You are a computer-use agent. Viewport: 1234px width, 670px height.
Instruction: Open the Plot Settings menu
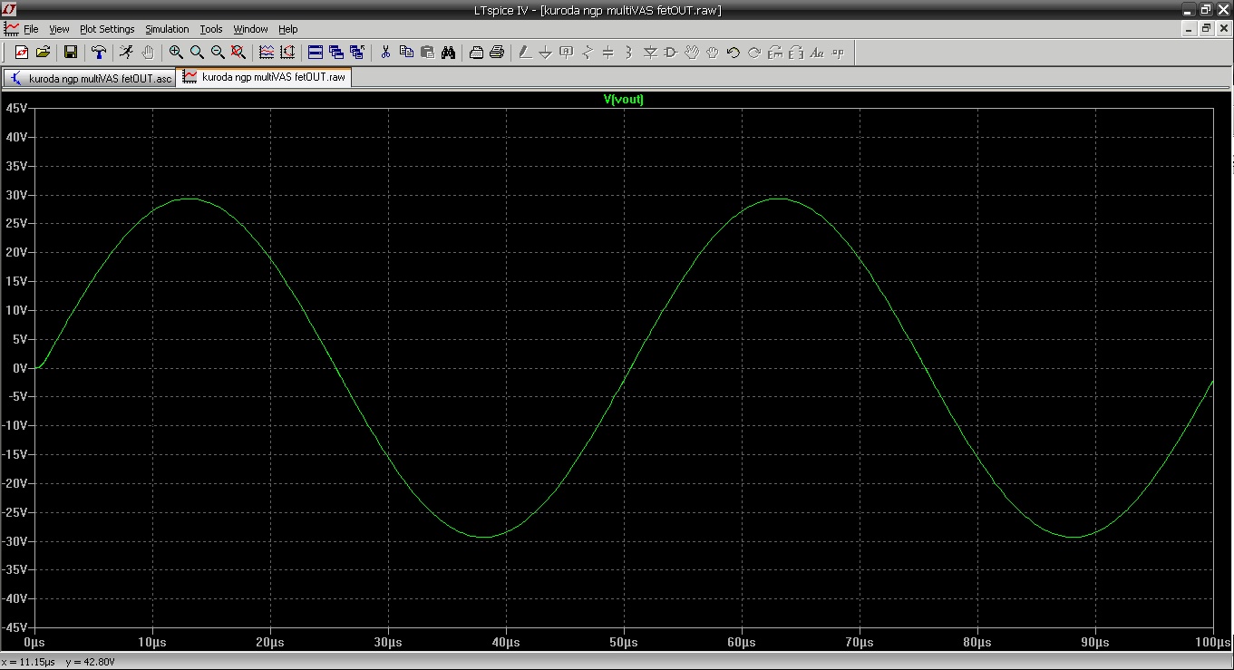click(107, 29)
